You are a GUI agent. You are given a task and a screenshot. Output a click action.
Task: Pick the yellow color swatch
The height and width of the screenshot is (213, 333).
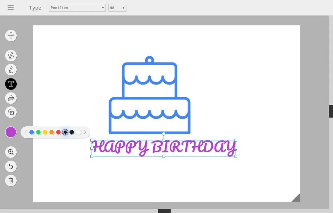pos(45,132)
